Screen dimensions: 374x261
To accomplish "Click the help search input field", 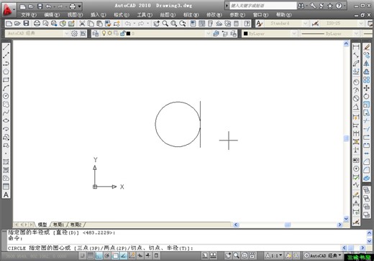I will (x=263, y=6).
